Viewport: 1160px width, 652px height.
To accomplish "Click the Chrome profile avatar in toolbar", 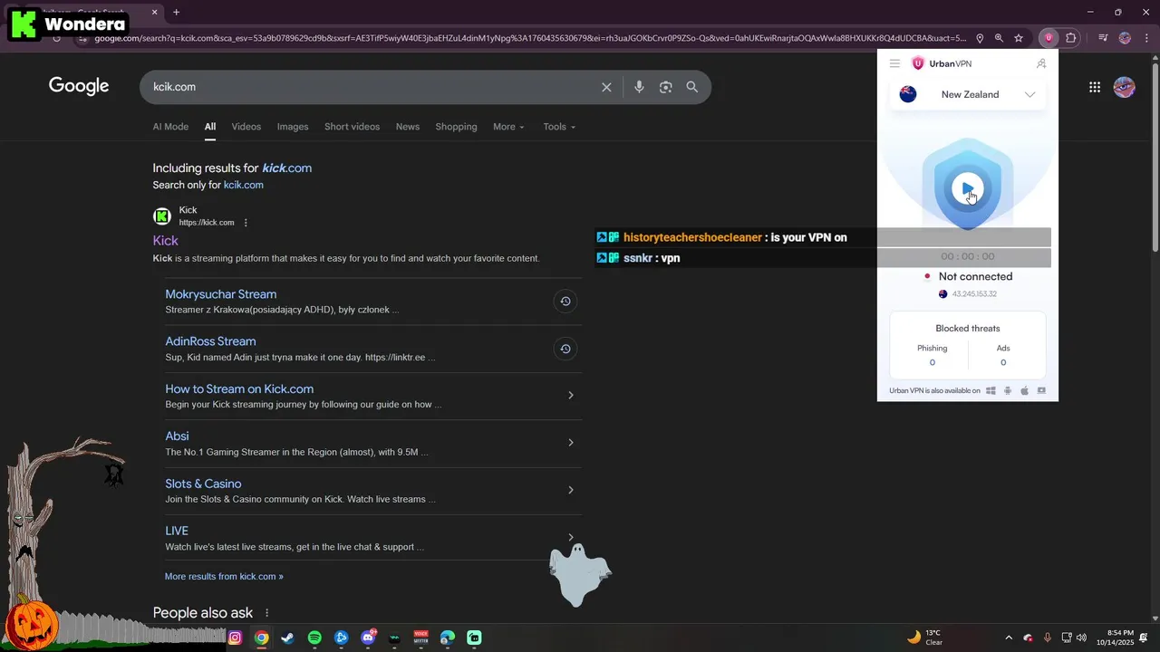I will point(1125,38).
